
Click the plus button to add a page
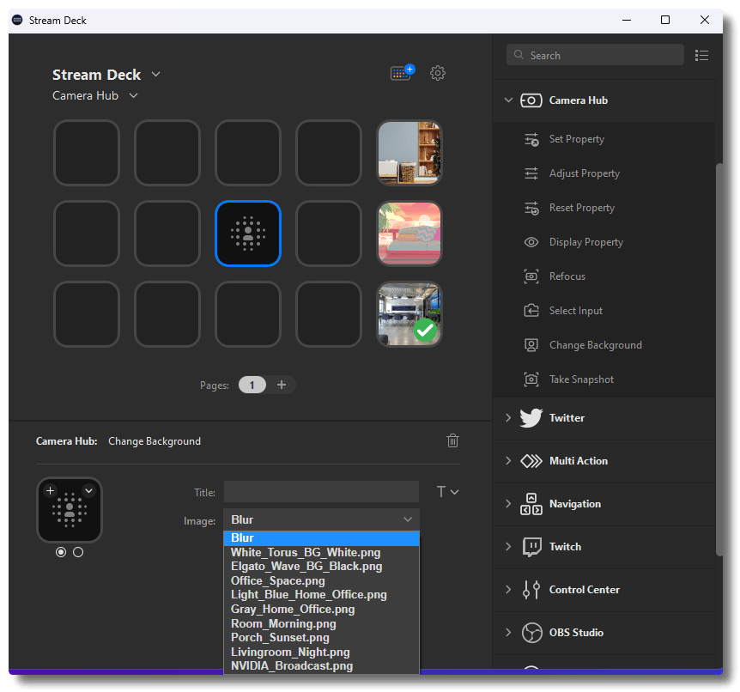pos(283,385)
